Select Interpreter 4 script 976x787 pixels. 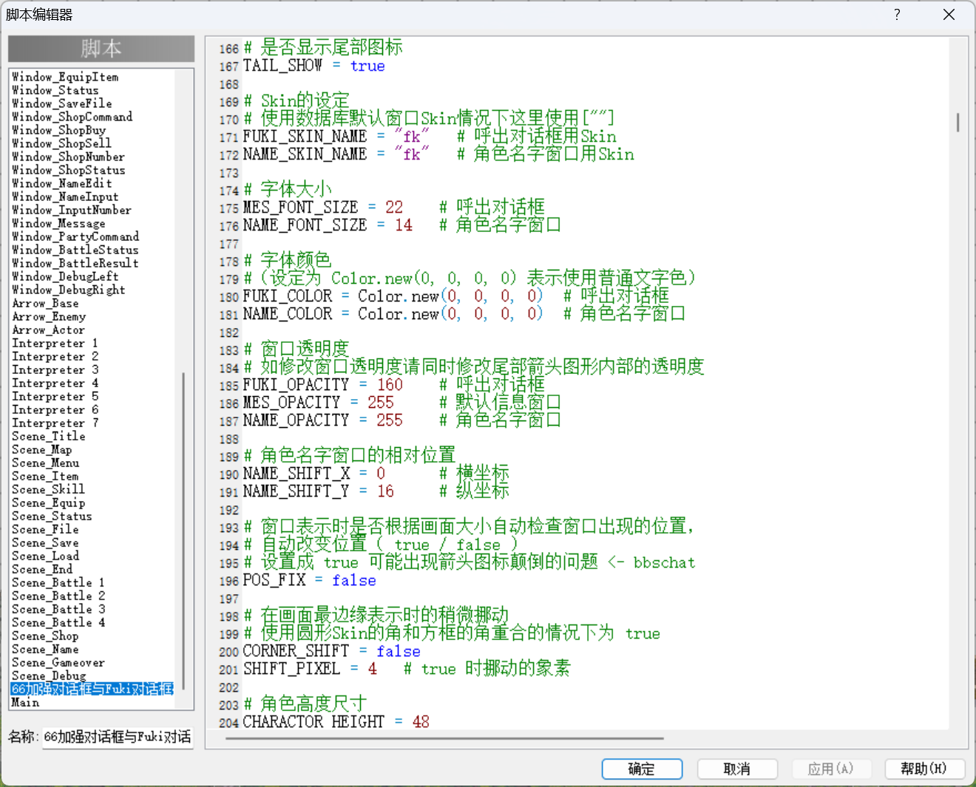point(55,383)
